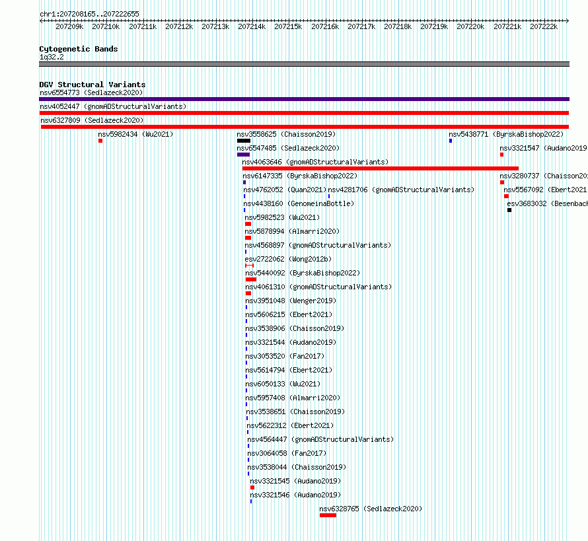This screenshot has height=541, width=588.
Task: Open variant nsv6554773 (Sedlazeck2020) label
Action: coord(91,92)
